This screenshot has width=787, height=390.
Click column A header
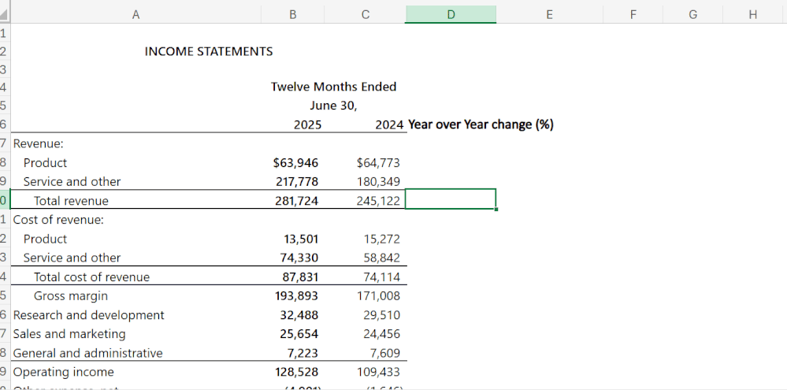[135, 14]
